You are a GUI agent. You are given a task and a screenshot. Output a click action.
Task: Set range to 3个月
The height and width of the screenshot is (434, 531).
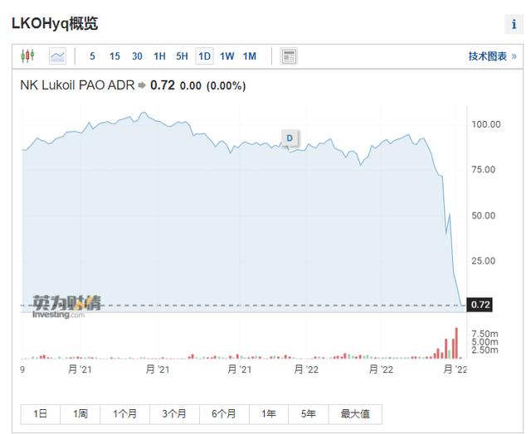tap(174, 414)
